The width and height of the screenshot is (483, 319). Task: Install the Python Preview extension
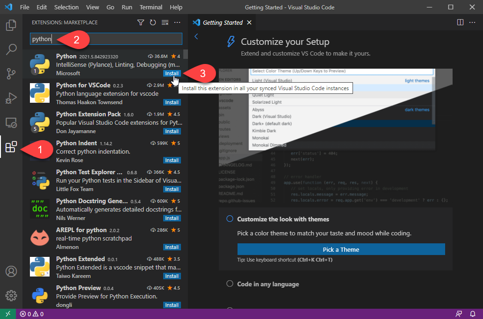(172, 305)
